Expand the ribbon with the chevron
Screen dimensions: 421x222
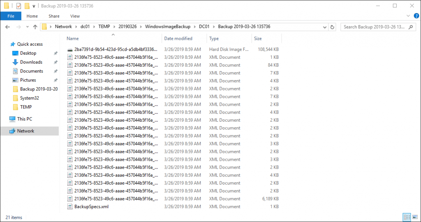(408, 16)
